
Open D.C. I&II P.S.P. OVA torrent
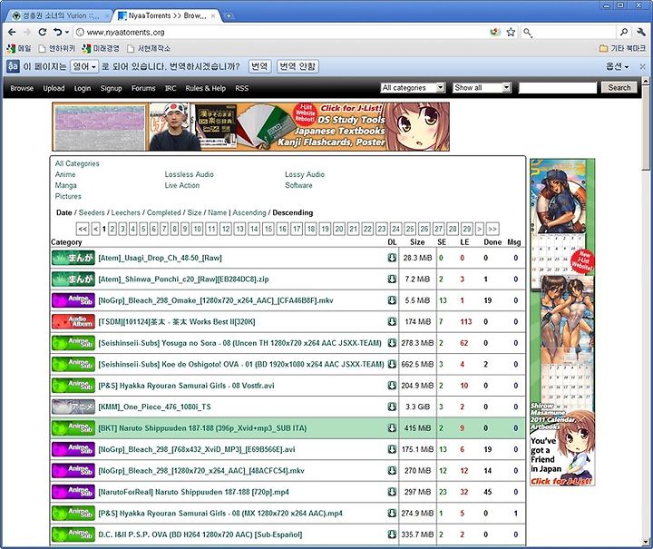[200, 534]
